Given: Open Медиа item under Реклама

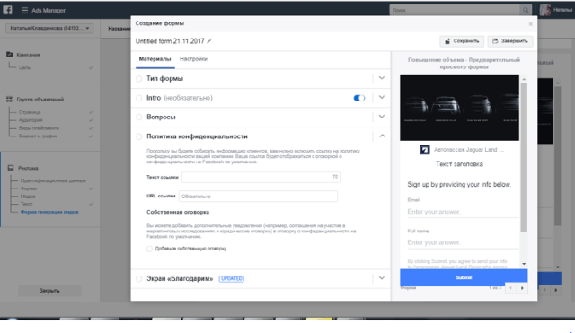Looking at the screenshot, I should pyautogui.click(x=28, y=197).
